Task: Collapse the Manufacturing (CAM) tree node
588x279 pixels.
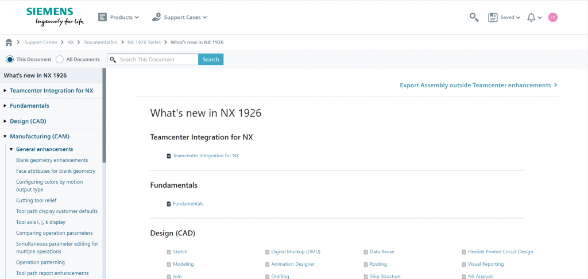Action: click(5, 137)
